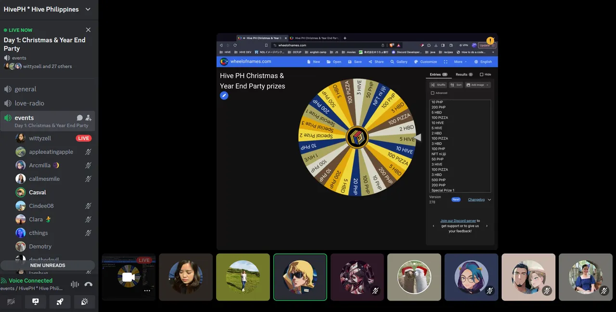Expand the version info chevron
This screenshot has width=616, height=312.
point(489,200)
